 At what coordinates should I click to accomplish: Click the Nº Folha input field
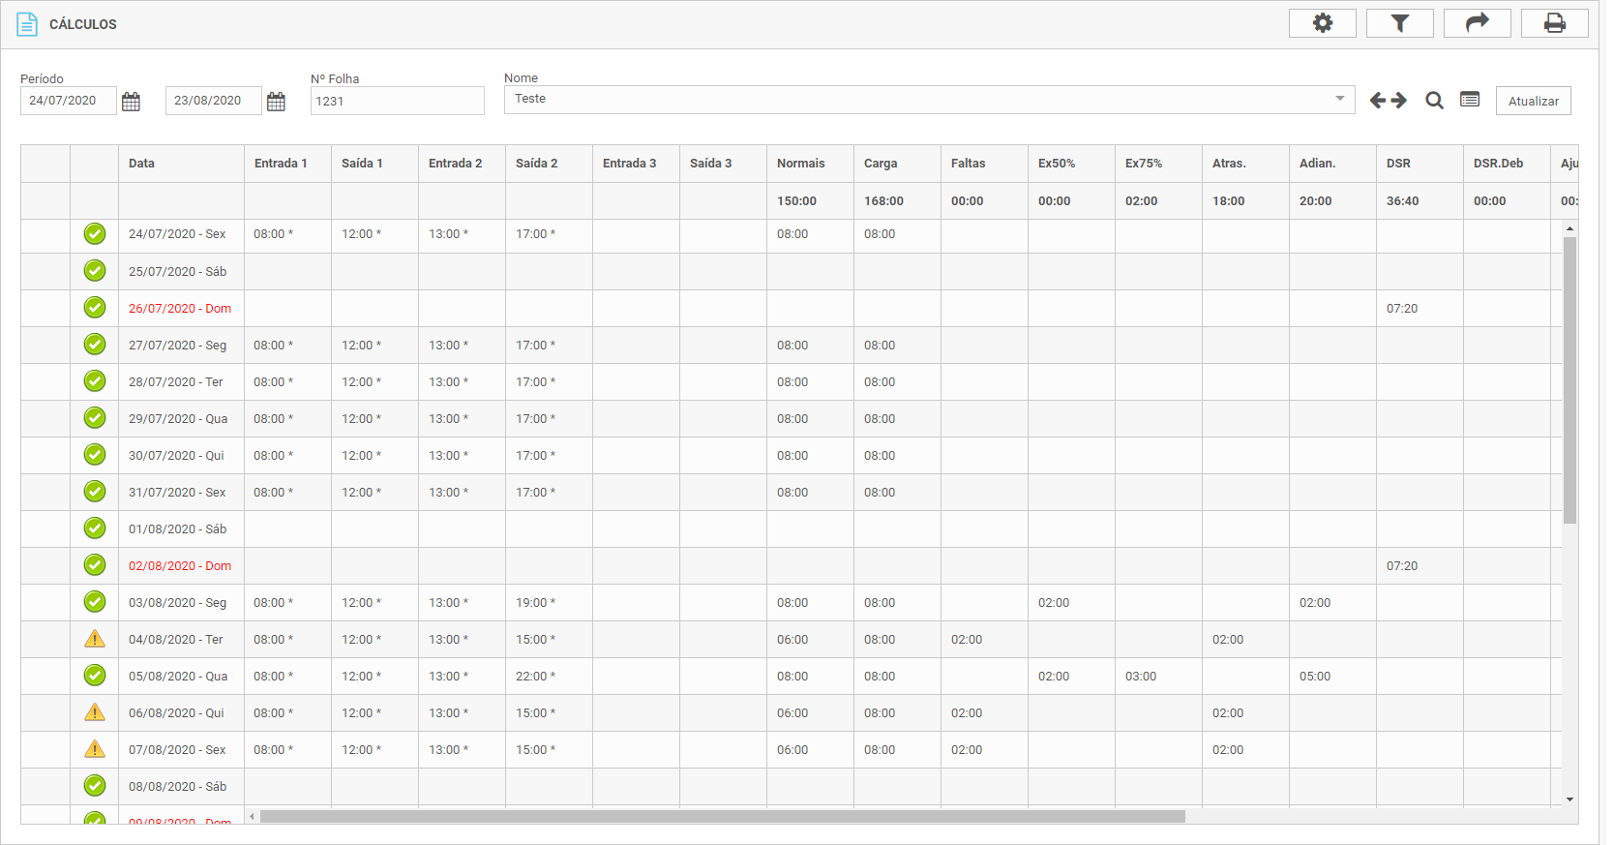click(397, 101)
